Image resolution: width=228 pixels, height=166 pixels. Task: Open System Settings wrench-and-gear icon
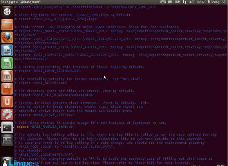point(7,114)
